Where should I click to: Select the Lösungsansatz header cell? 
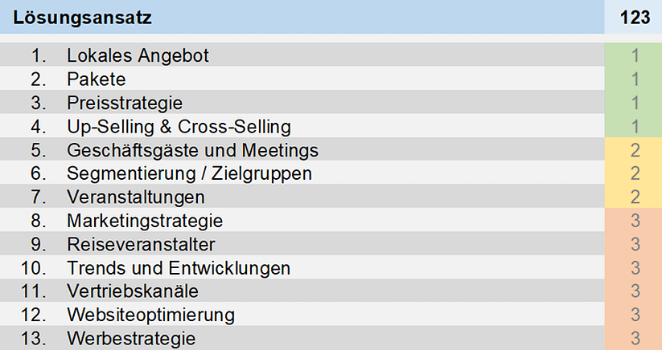pyautogui.click(x=302, y=17)
